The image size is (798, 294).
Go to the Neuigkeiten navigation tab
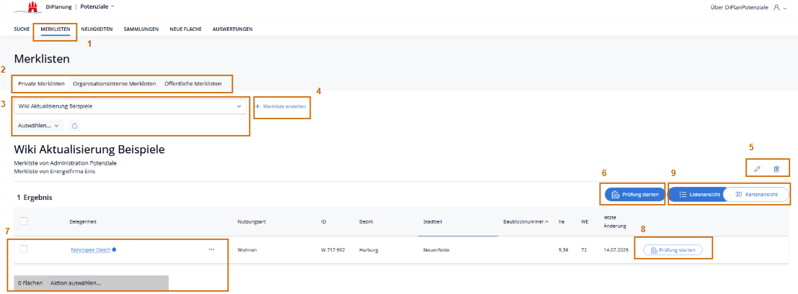tap(97, 29)
